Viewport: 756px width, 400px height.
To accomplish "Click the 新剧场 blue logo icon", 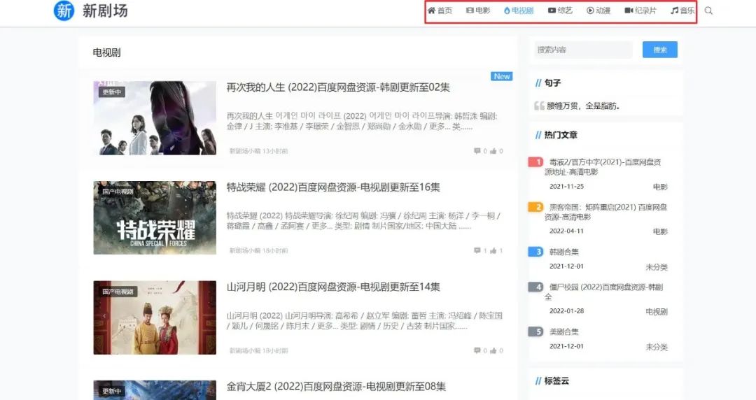I will pyautogui.click(x=64, y=10).
